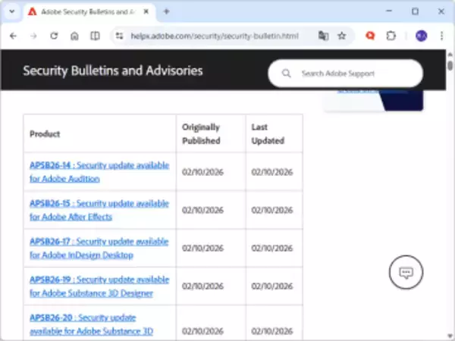Click the browser back arrow
The width and height of the screenshot is (455, 341).
(13, 36)
